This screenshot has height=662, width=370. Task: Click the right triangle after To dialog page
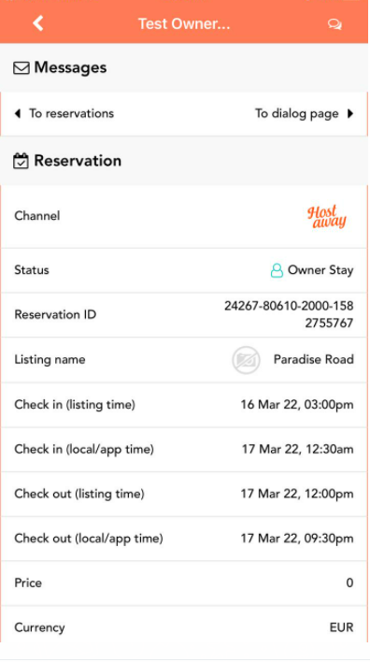click(x=350, y=113)
